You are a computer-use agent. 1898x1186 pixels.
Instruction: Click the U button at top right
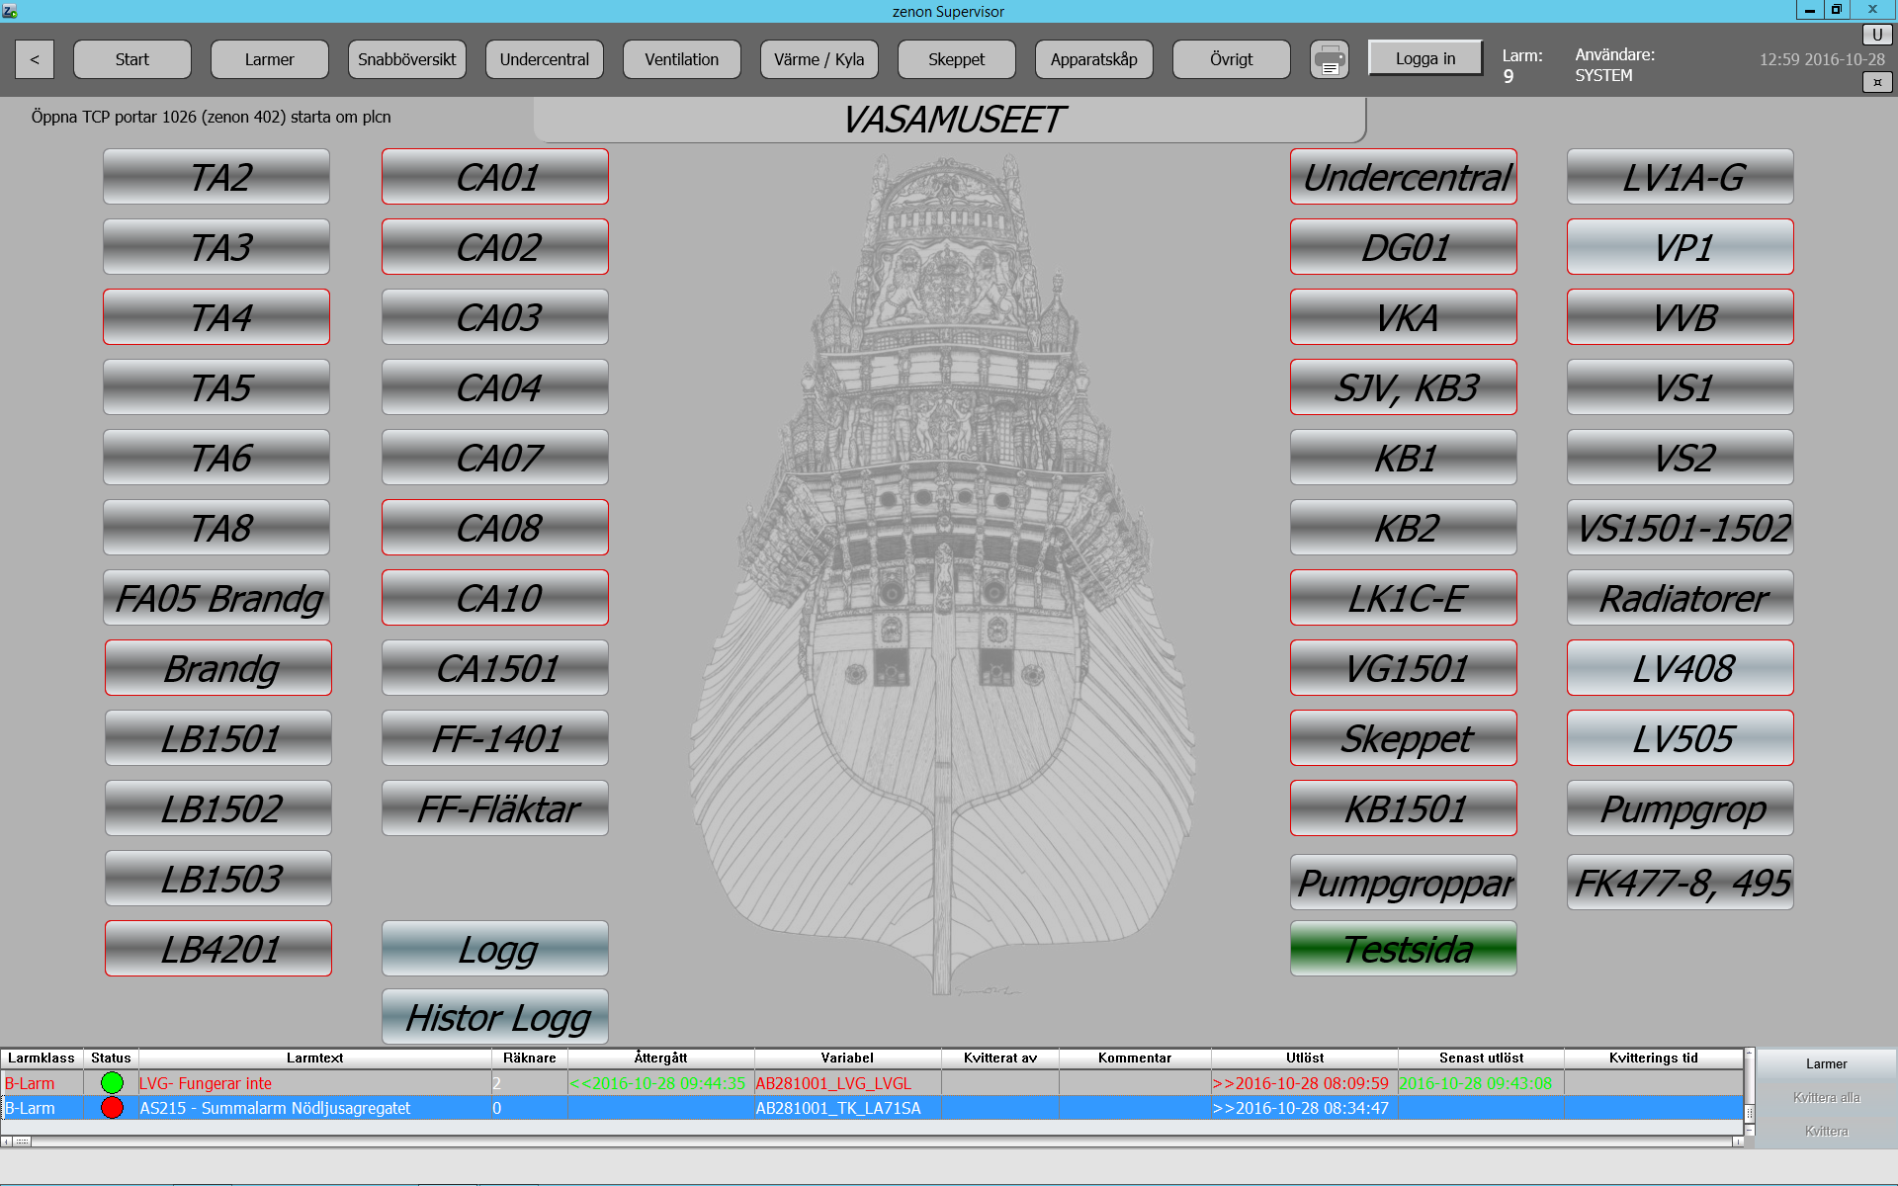(1876, 35)
